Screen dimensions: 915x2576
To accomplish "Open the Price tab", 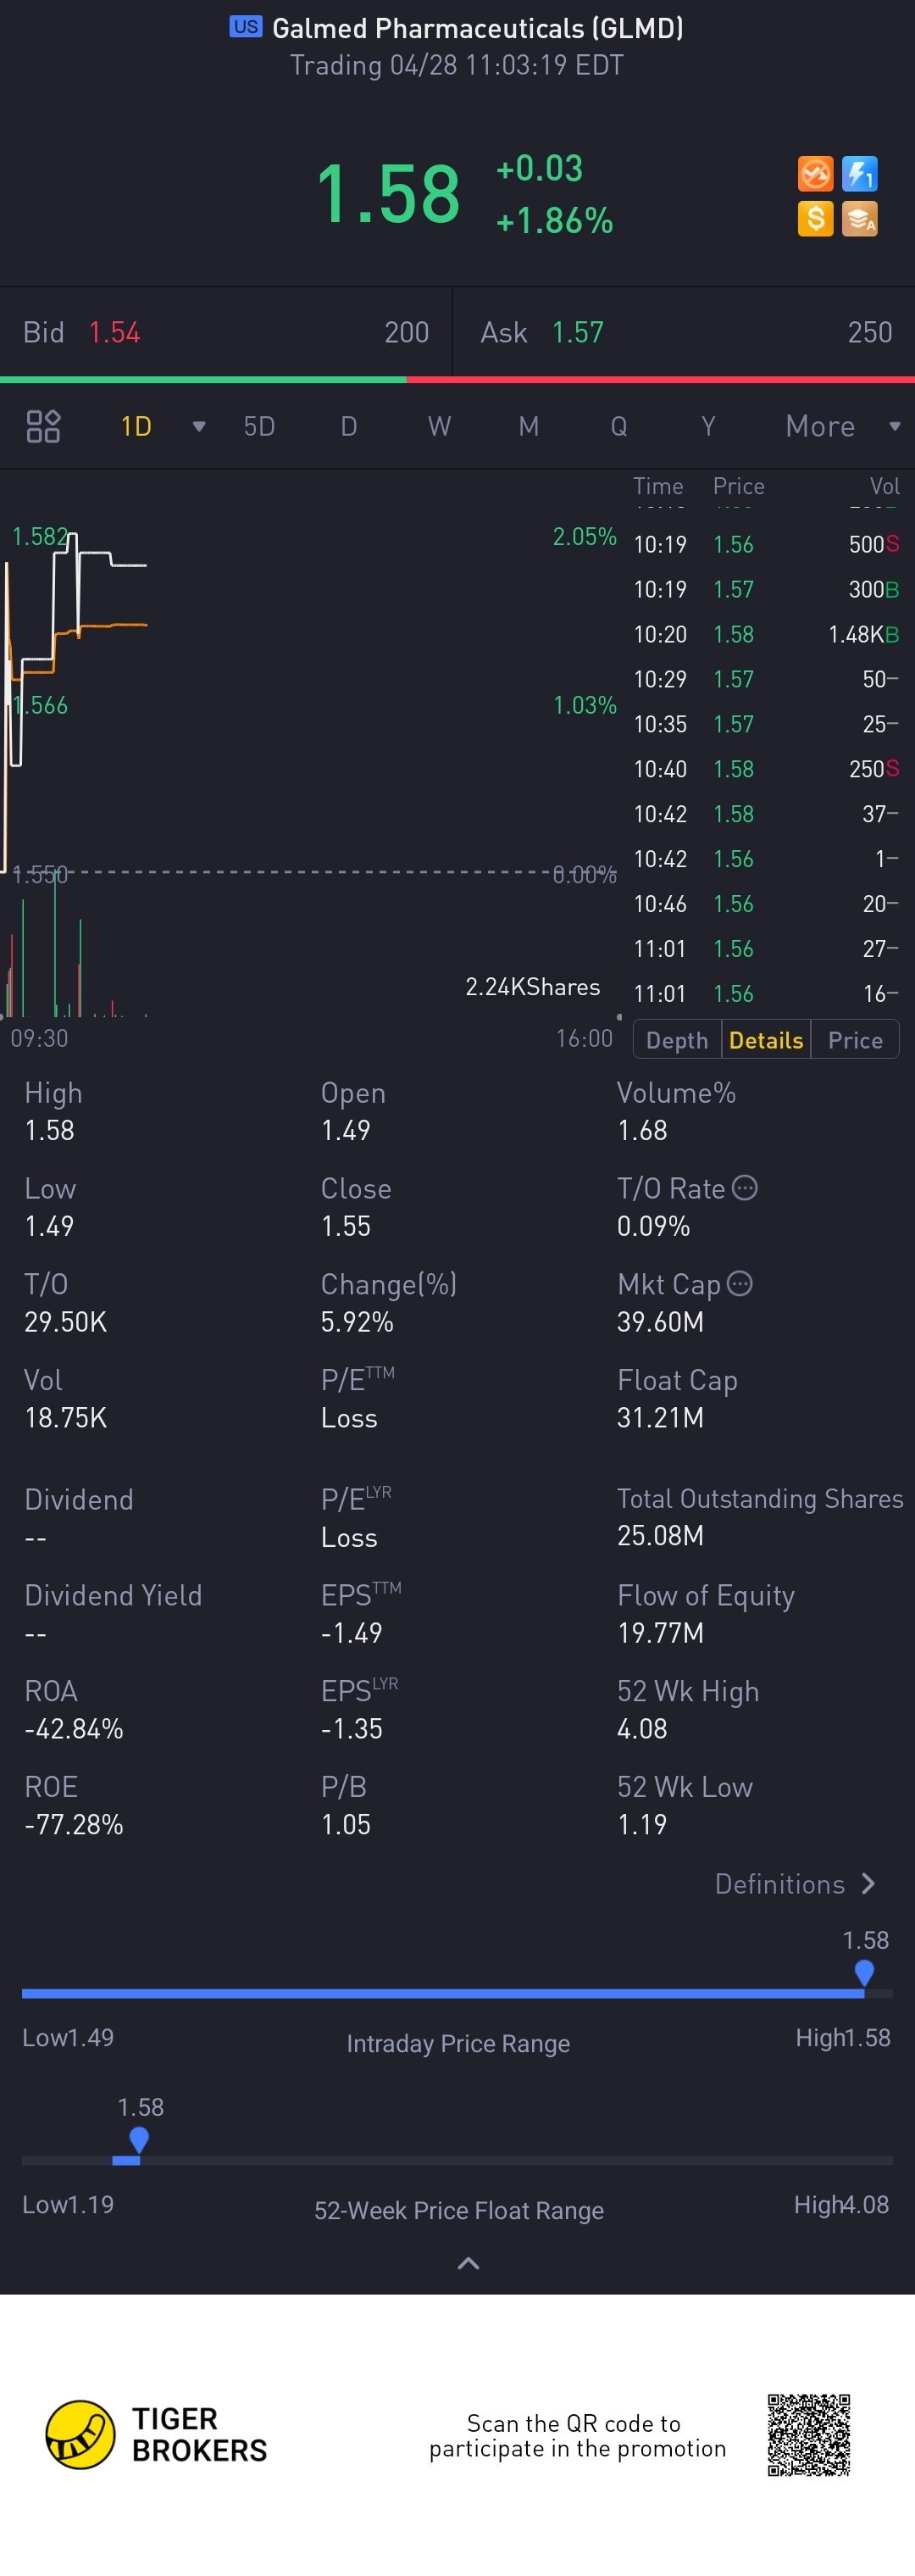I will tap(855, 1040).
